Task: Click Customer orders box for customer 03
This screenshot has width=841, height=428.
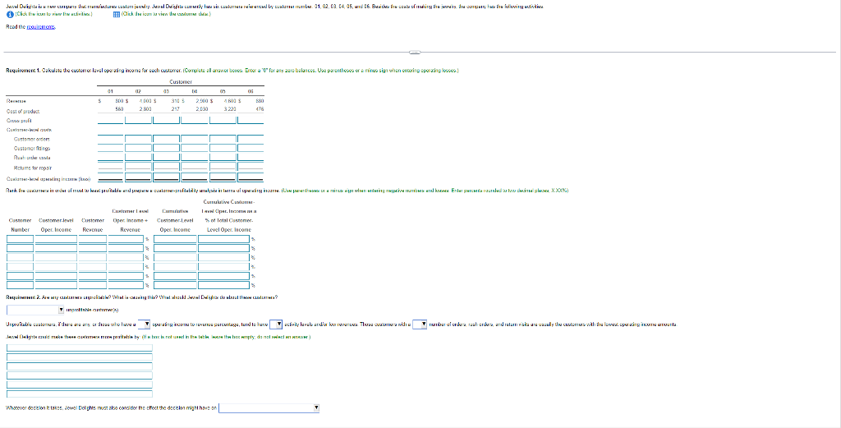Action: pos(166,138)
